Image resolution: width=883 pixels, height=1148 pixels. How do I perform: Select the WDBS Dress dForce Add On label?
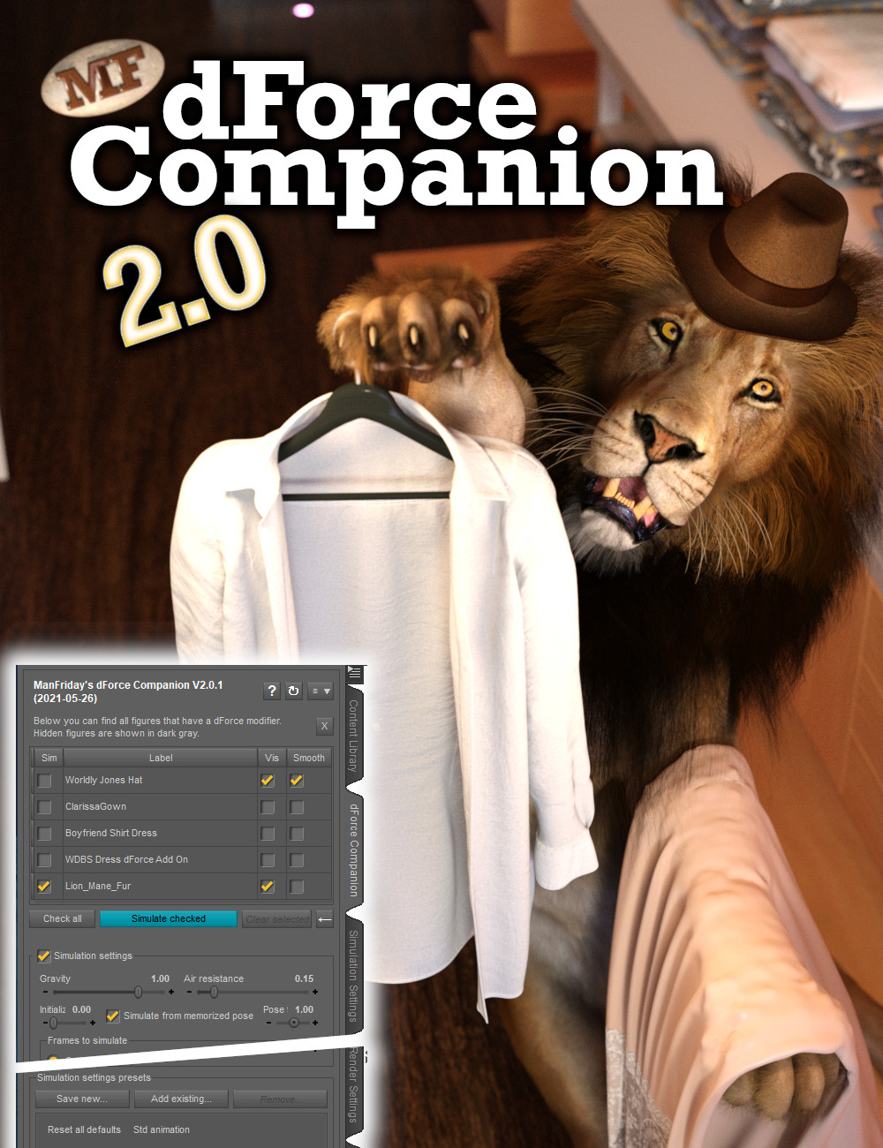pyautogui.click(x=126, y=860)
